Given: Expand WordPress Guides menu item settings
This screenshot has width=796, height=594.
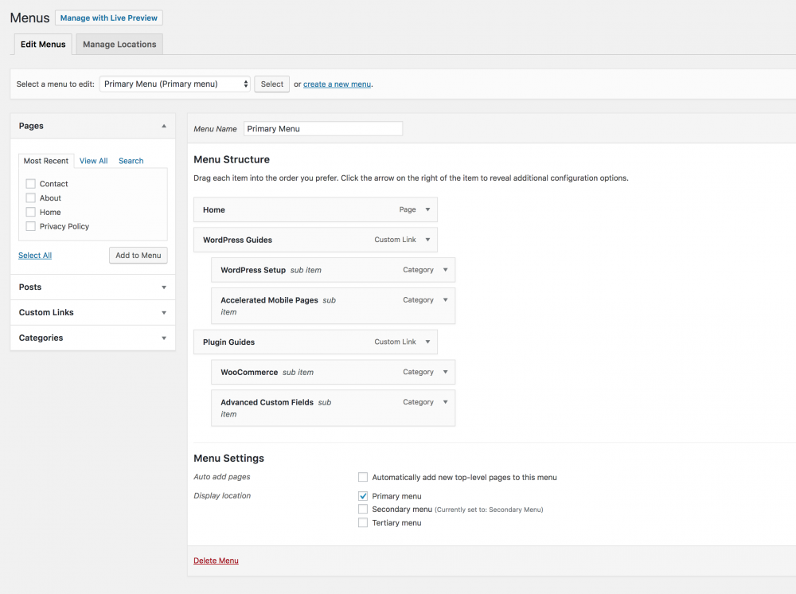Looking at the screenshot, I should pyautogui.click(x=428, y=240).
